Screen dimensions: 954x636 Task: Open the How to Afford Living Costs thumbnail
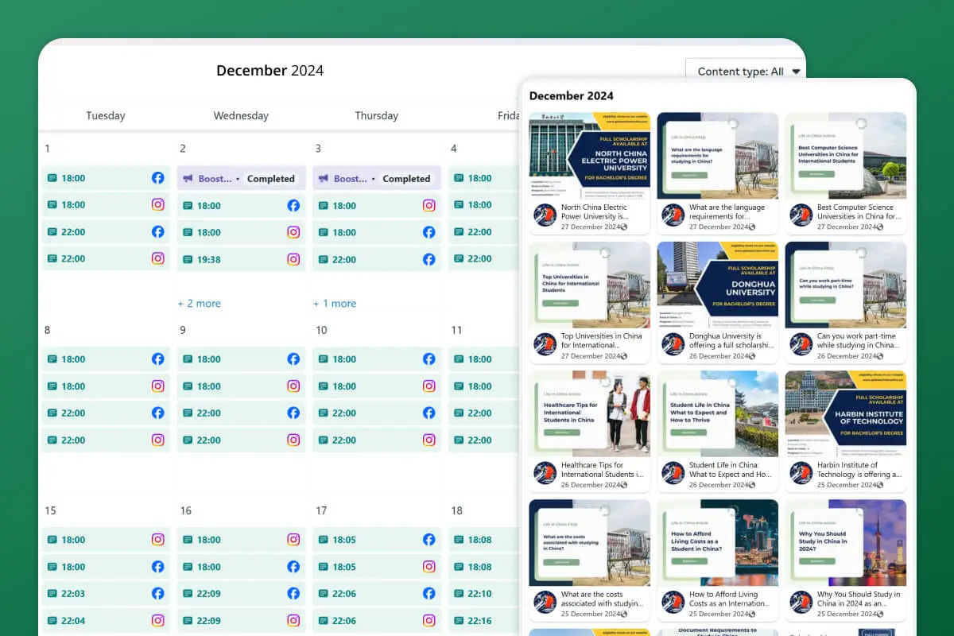tap(718, 542)
